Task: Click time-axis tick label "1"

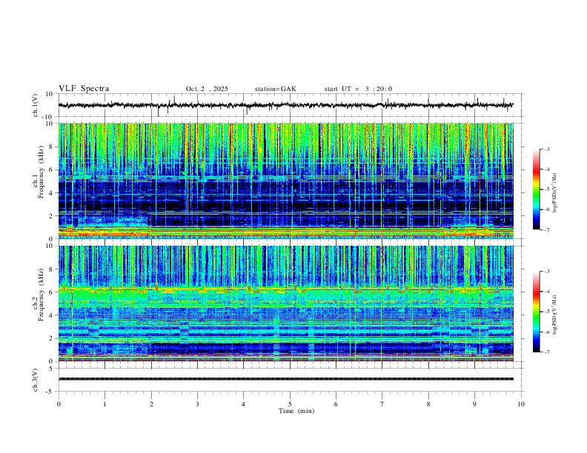Action: pos(105,404)
